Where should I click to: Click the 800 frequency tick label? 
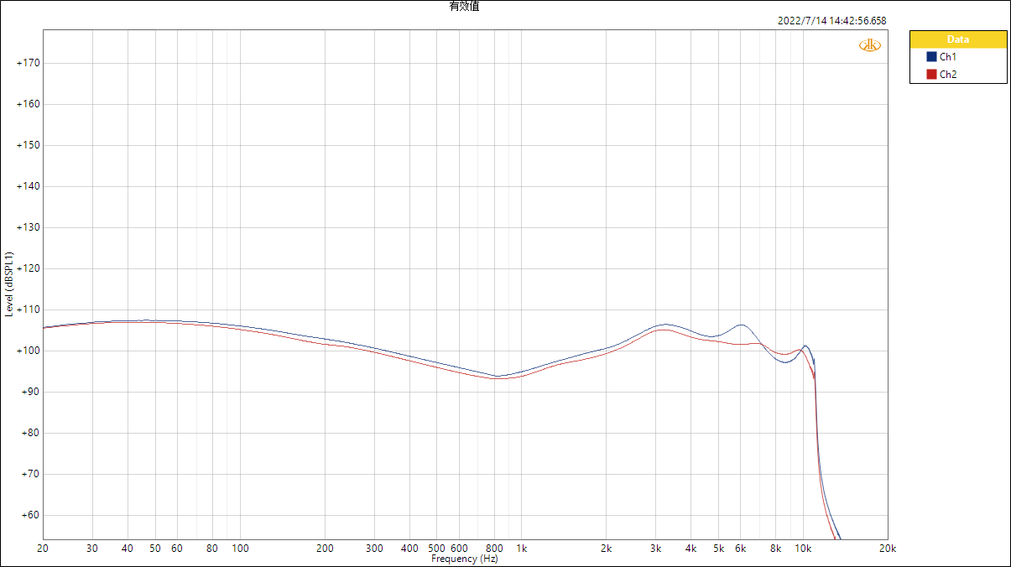pyautogui.click(x=494, y=549)
